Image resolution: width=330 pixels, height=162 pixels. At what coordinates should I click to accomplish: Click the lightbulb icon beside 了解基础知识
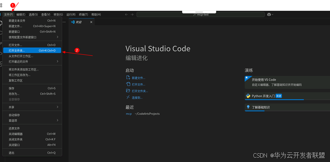pyautogui.click(x=248, y=107)
